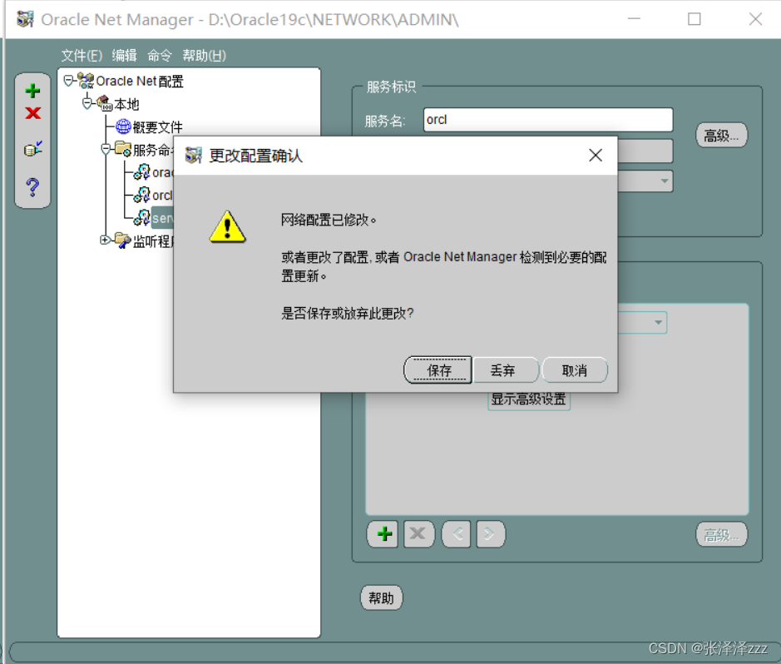
Task: Click the previous address left arrow button
Action: 457,534
